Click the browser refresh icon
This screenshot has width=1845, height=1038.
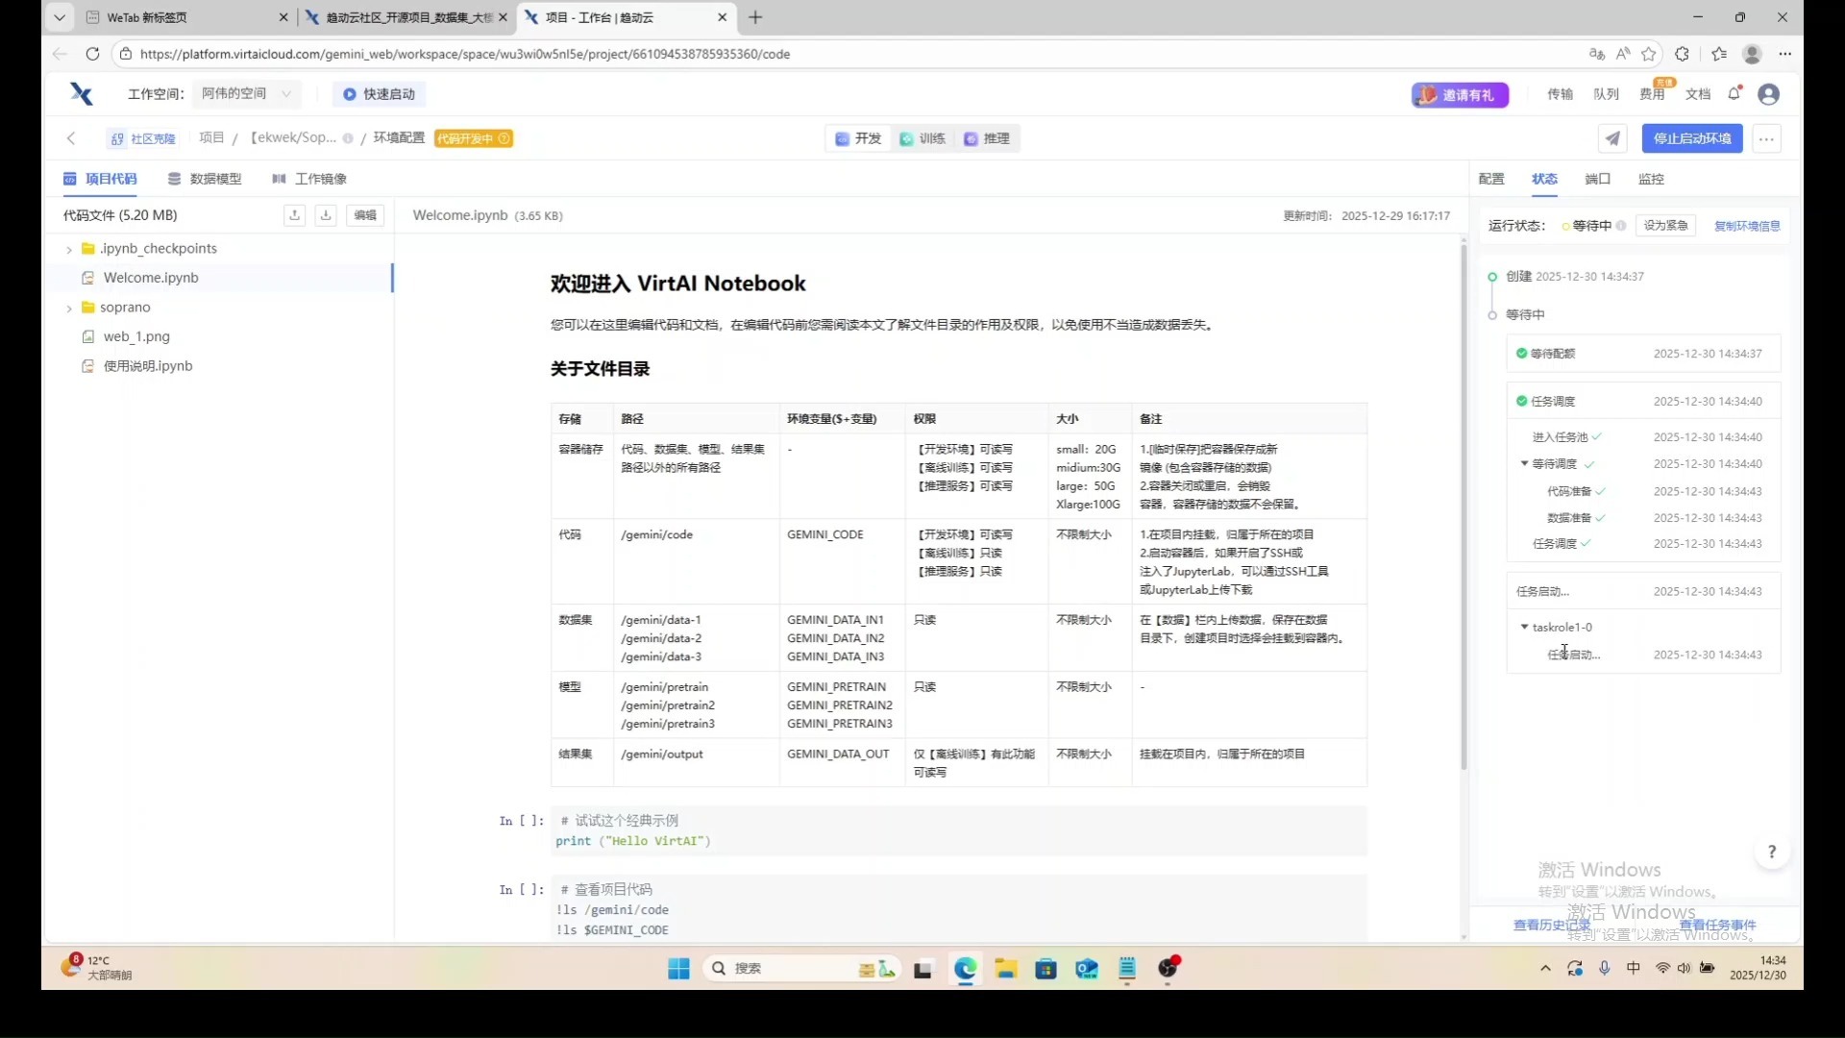point(92,54)
